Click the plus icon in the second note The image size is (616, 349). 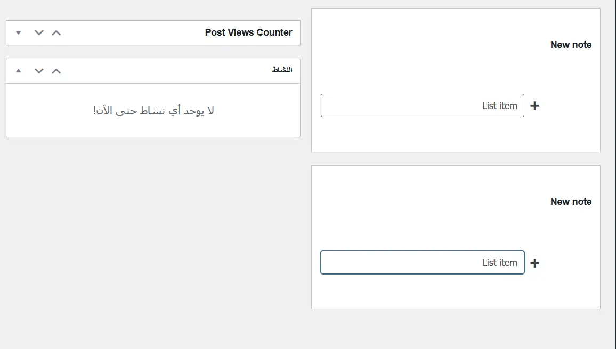[535, 263]
